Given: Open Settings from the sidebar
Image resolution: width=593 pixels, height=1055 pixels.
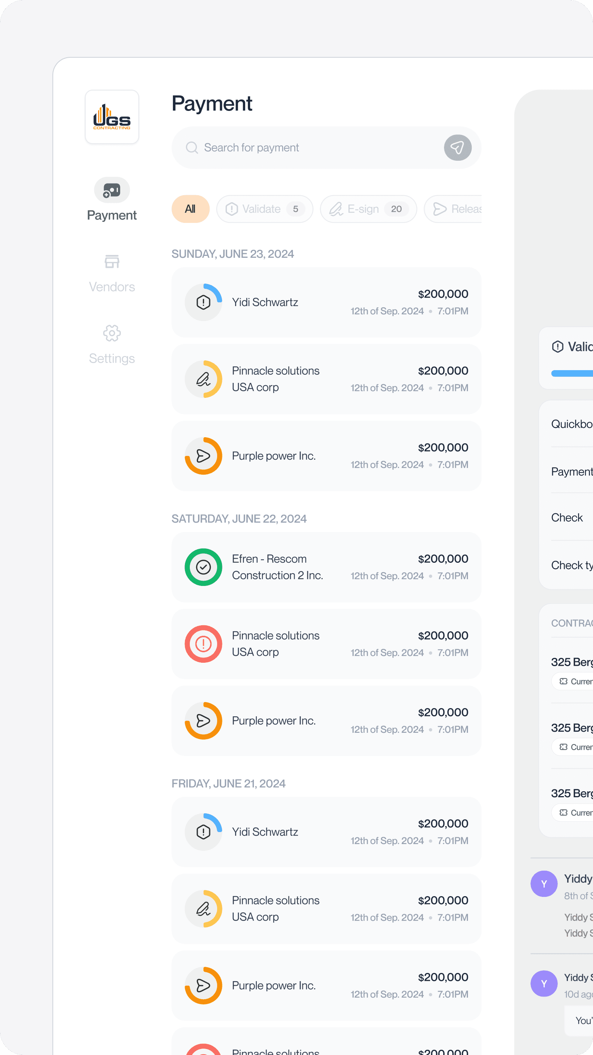Looking at the screenshot, I should point(112,344).
